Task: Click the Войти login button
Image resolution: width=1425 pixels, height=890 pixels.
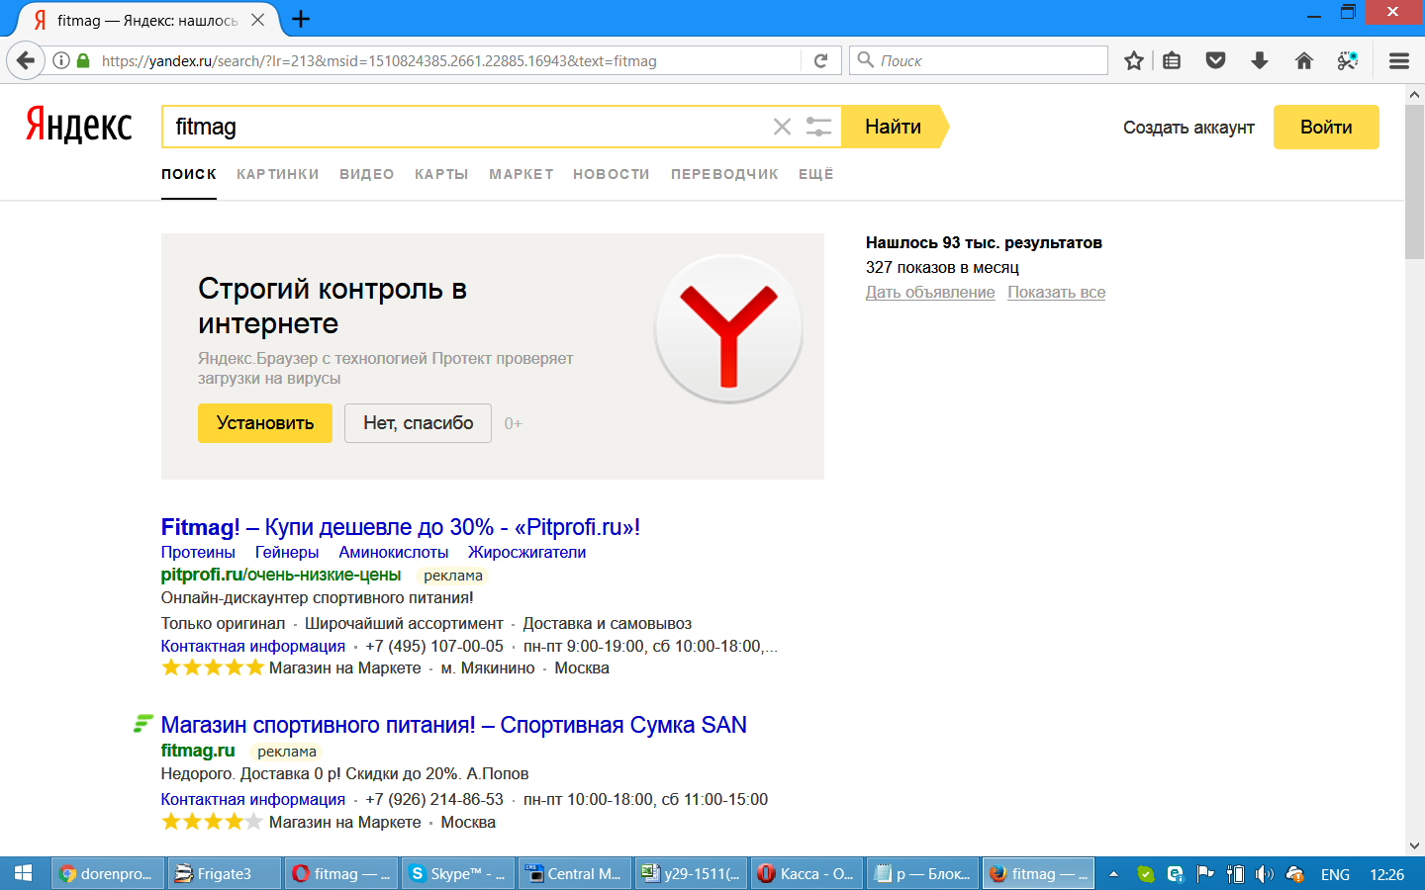Action: 1326,127
